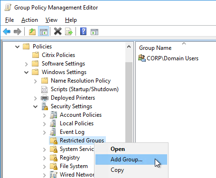Click the tree scrollbar up arrow
The width and height of the screenshot is (216, 178).
(129, 47)
